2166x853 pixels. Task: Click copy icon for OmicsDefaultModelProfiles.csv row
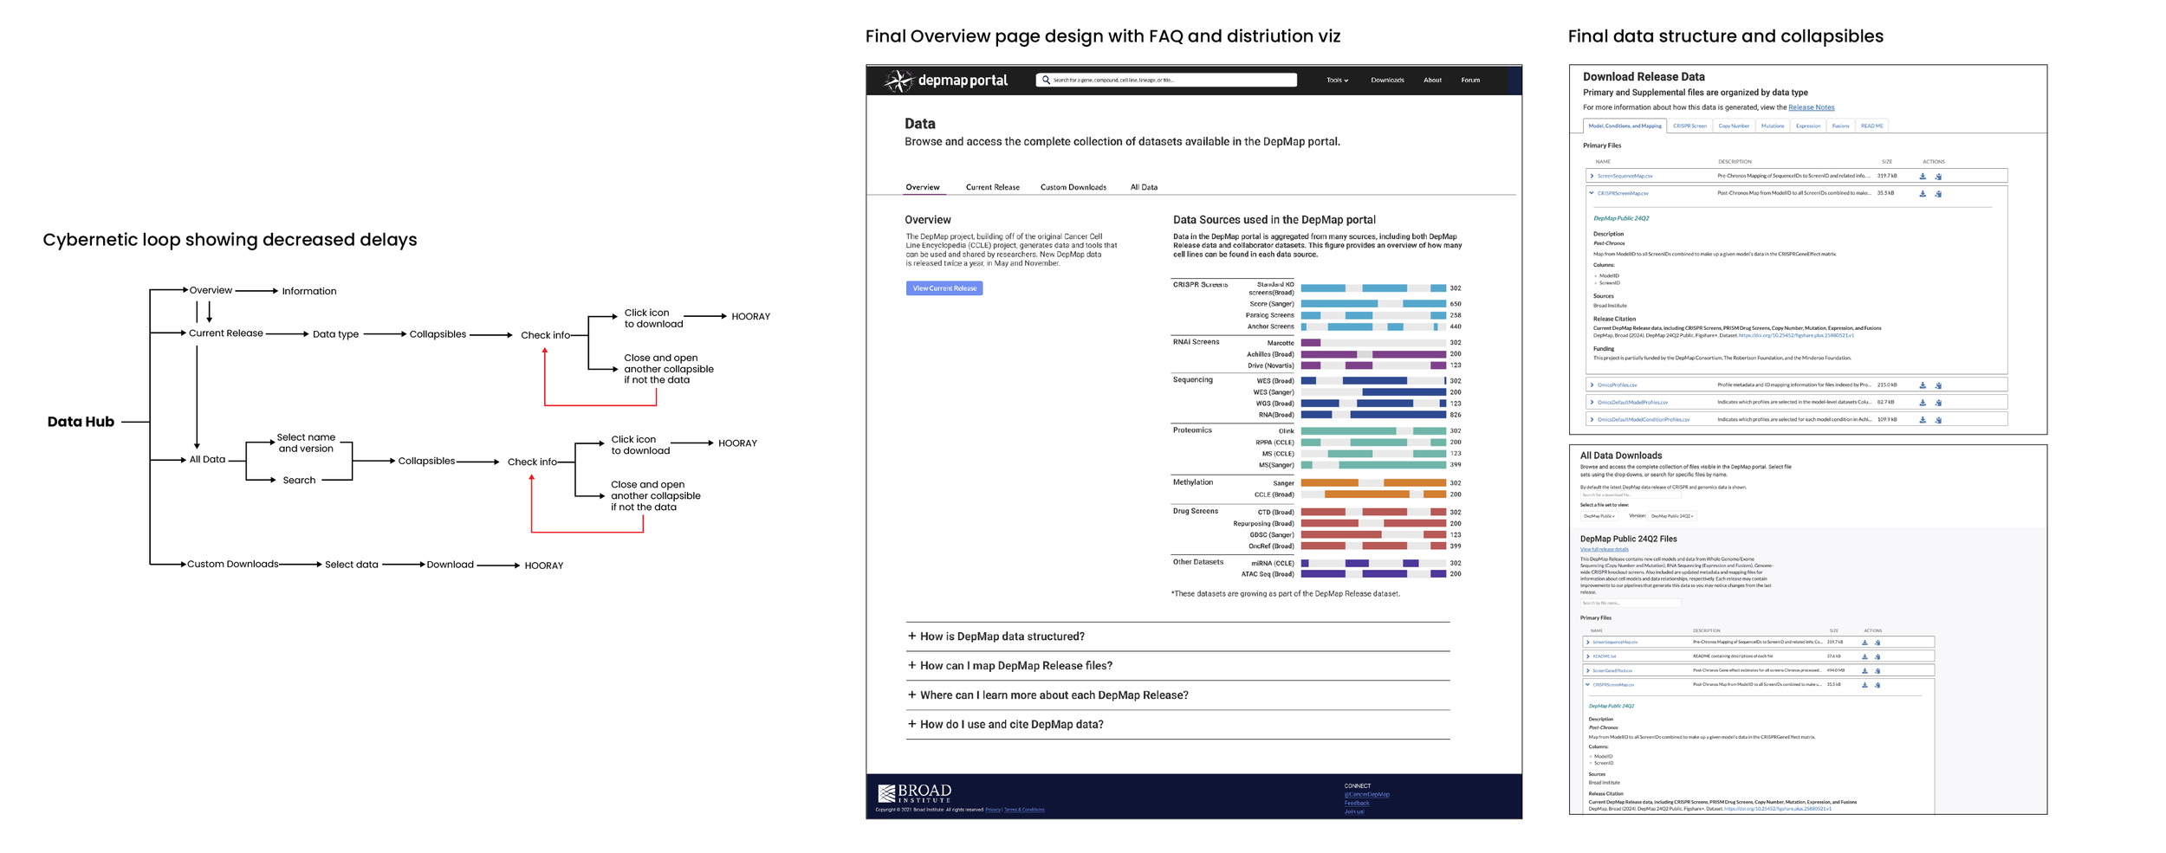(1938, 403)
